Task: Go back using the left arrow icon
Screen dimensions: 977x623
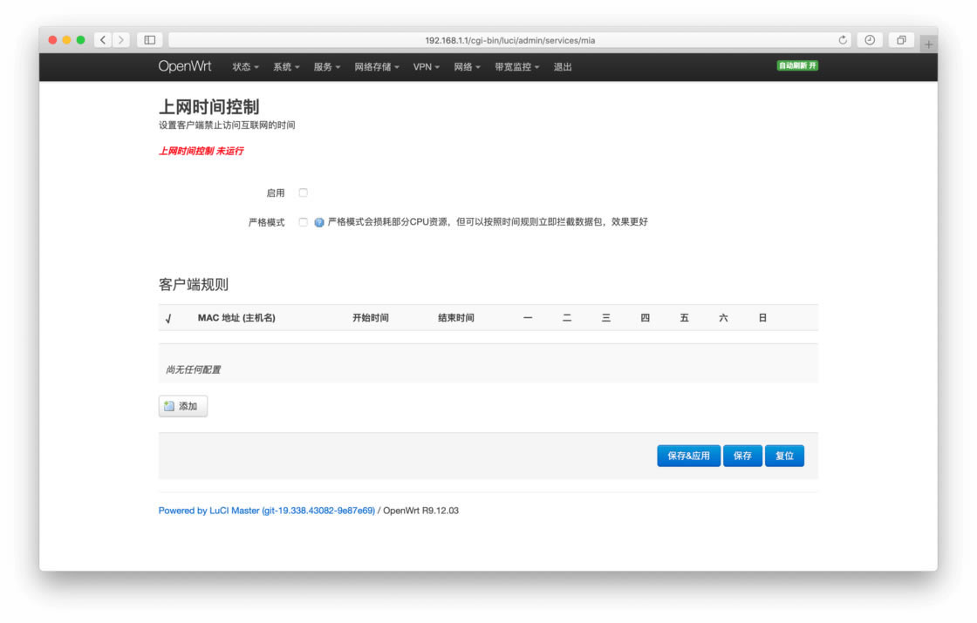Action: tap(102, 39)
